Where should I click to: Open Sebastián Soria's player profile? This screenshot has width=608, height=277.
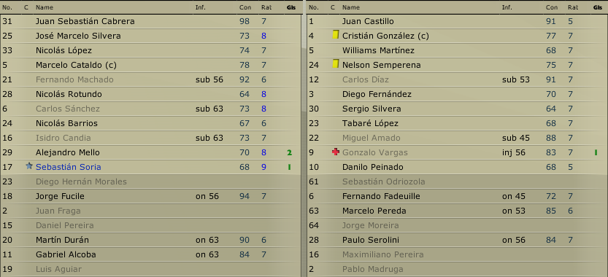[69, 167]
